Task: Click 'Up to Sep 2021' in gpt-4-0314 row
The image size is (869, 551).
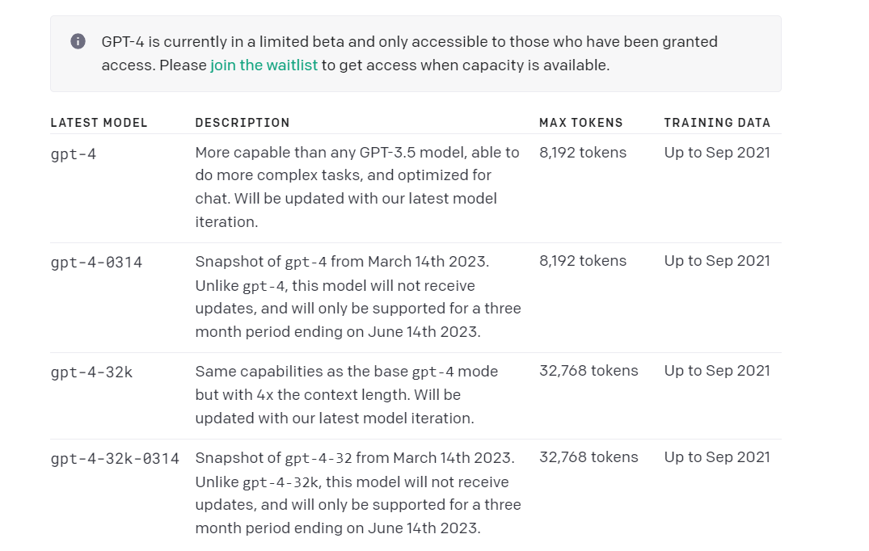Action: click(x=717, y=261)
